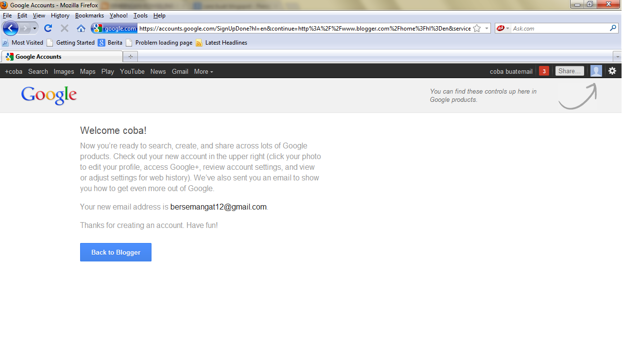Open the Berita bookmark
622x340 pixels.
pos(110,43)
